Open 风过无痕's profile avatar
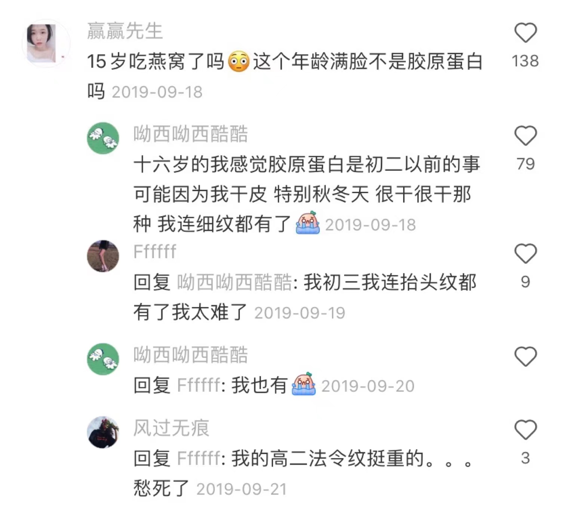561x505 pixels. tap(103, 432)
